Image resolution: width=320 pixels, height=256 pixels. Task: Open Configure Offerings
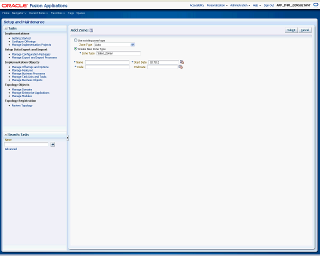(23, 41)
